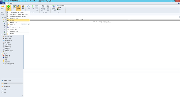Click the 만들기 (Create) sun icon

3,7
